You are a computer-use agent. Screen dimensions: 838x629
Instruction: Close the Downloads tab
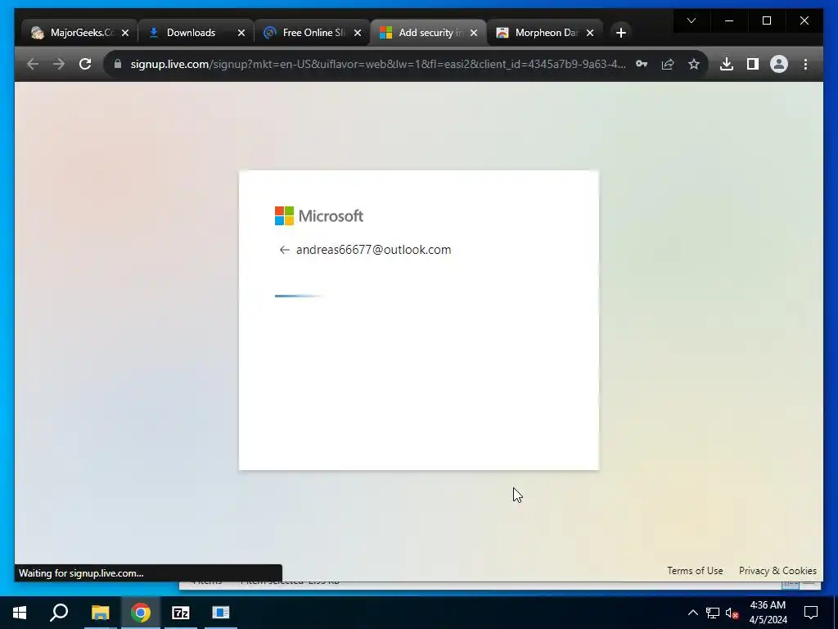point(241,33)
